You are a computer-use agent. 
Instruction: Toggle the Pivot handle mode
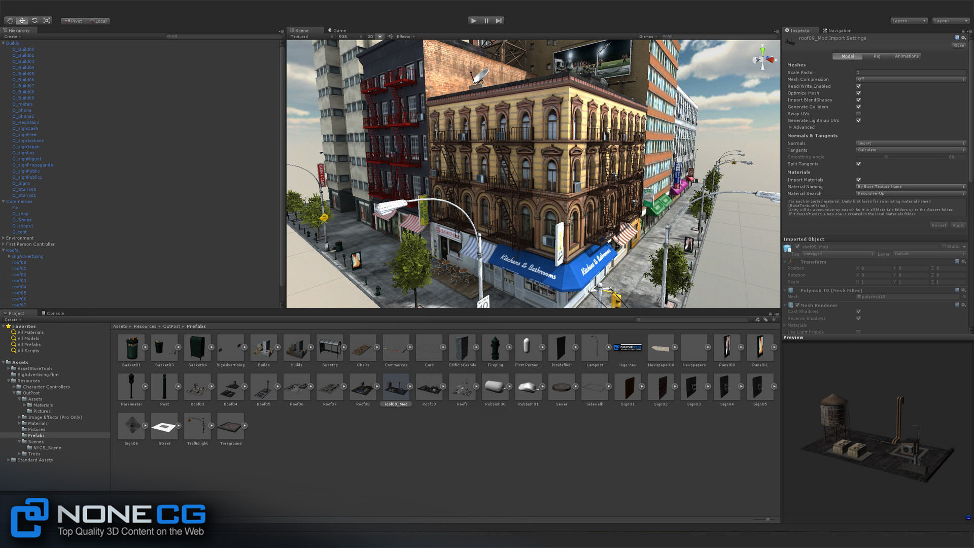click(x=74, y=21)
